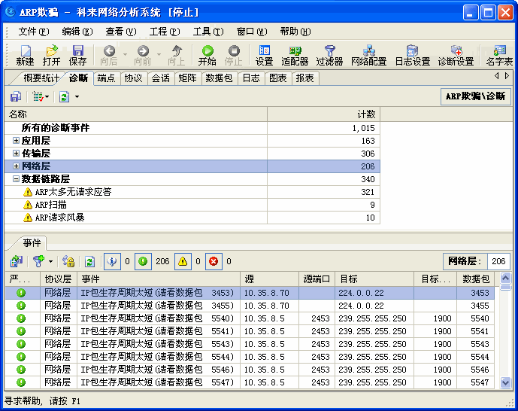The width and height of the screenshot is (518, 411).
Task: Click the 新建 (New) toolbar icon
Action: [x=25, y=51]
